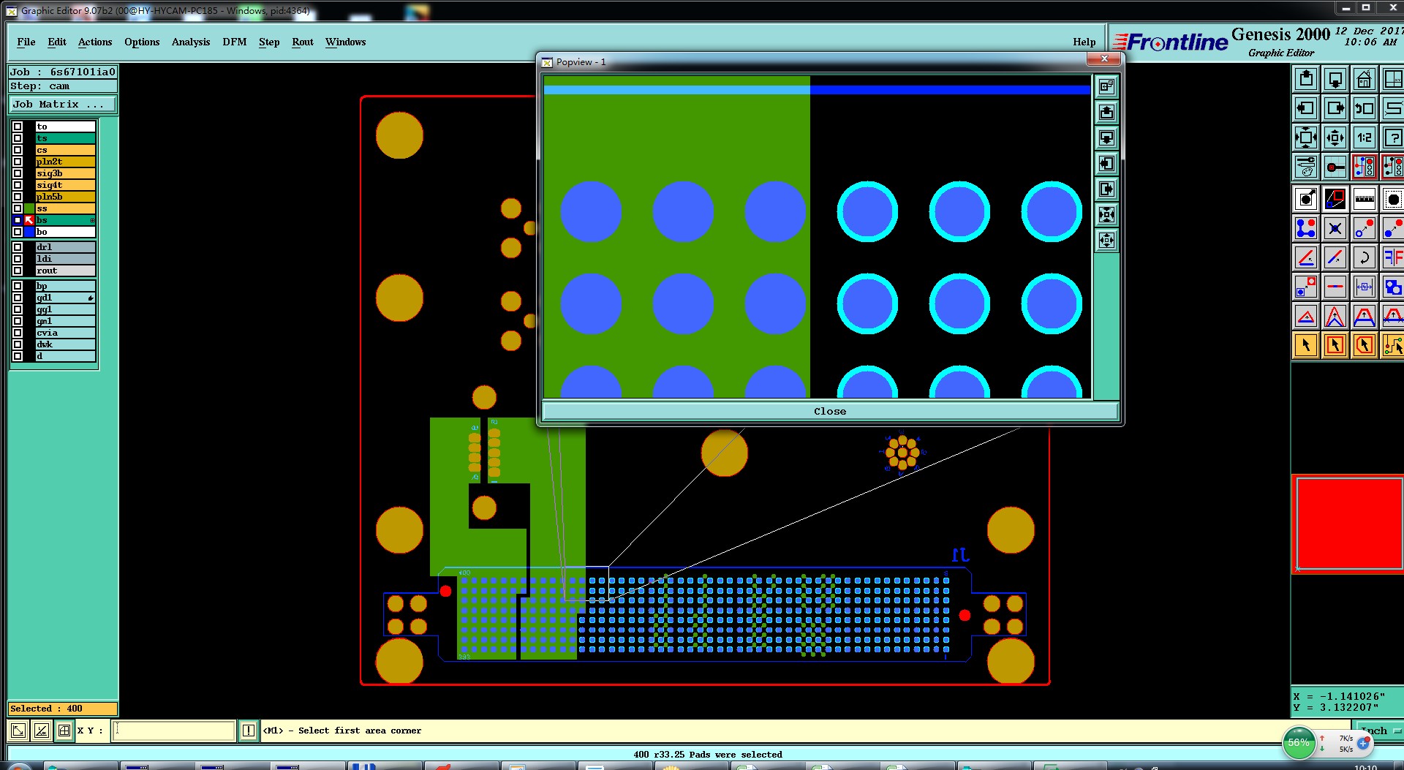The width and height of the screenshot is (1404, 770).
Task: Open the DFM menu
Action: [235, 42]
